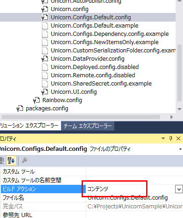Switch to チーム エクスプローラー tab
This screenshot has width=183, height=218.
coord(88,126)
